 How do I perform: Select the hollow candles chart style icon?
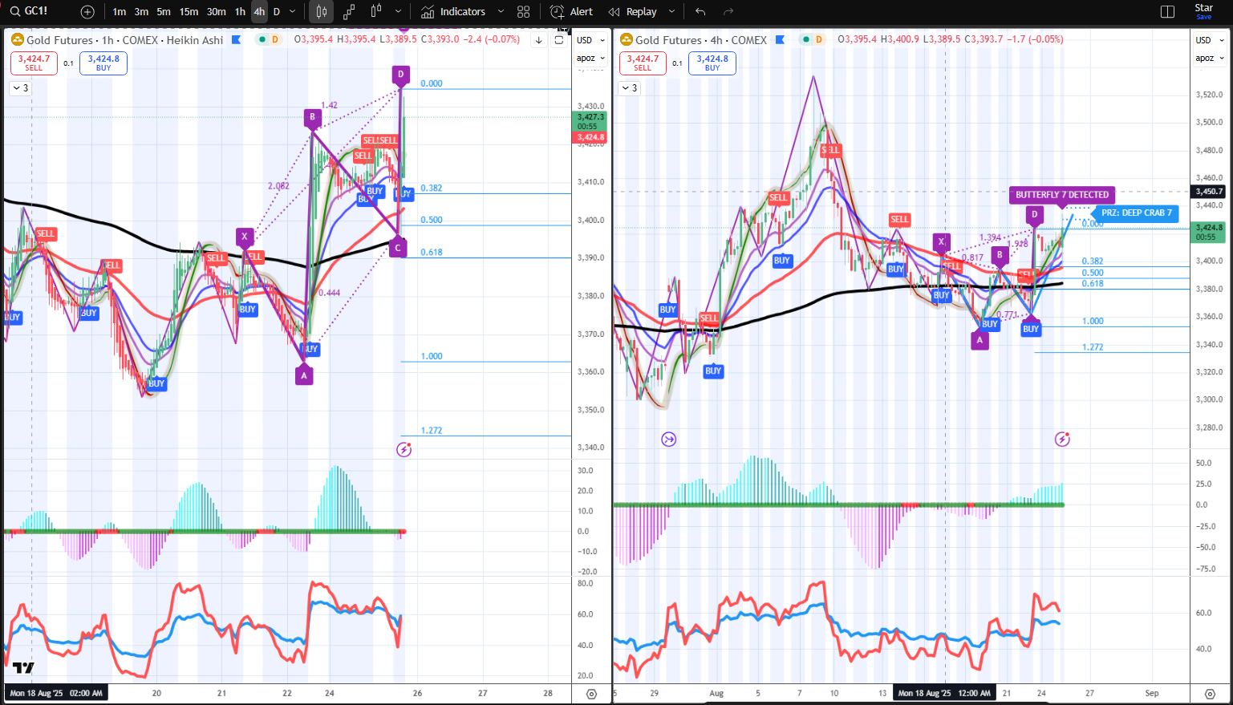click(x=376, y=12)
